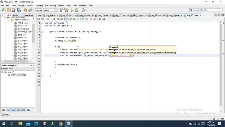
Task: Click the Clean and Build Project icon
Action: pyautogui.click(x=66, y=10)
